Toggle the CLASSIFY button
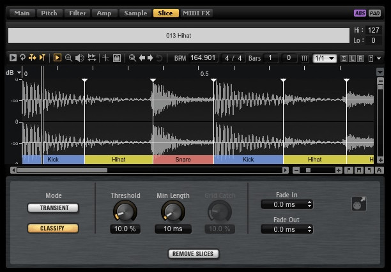 click(x=53, y=228)
